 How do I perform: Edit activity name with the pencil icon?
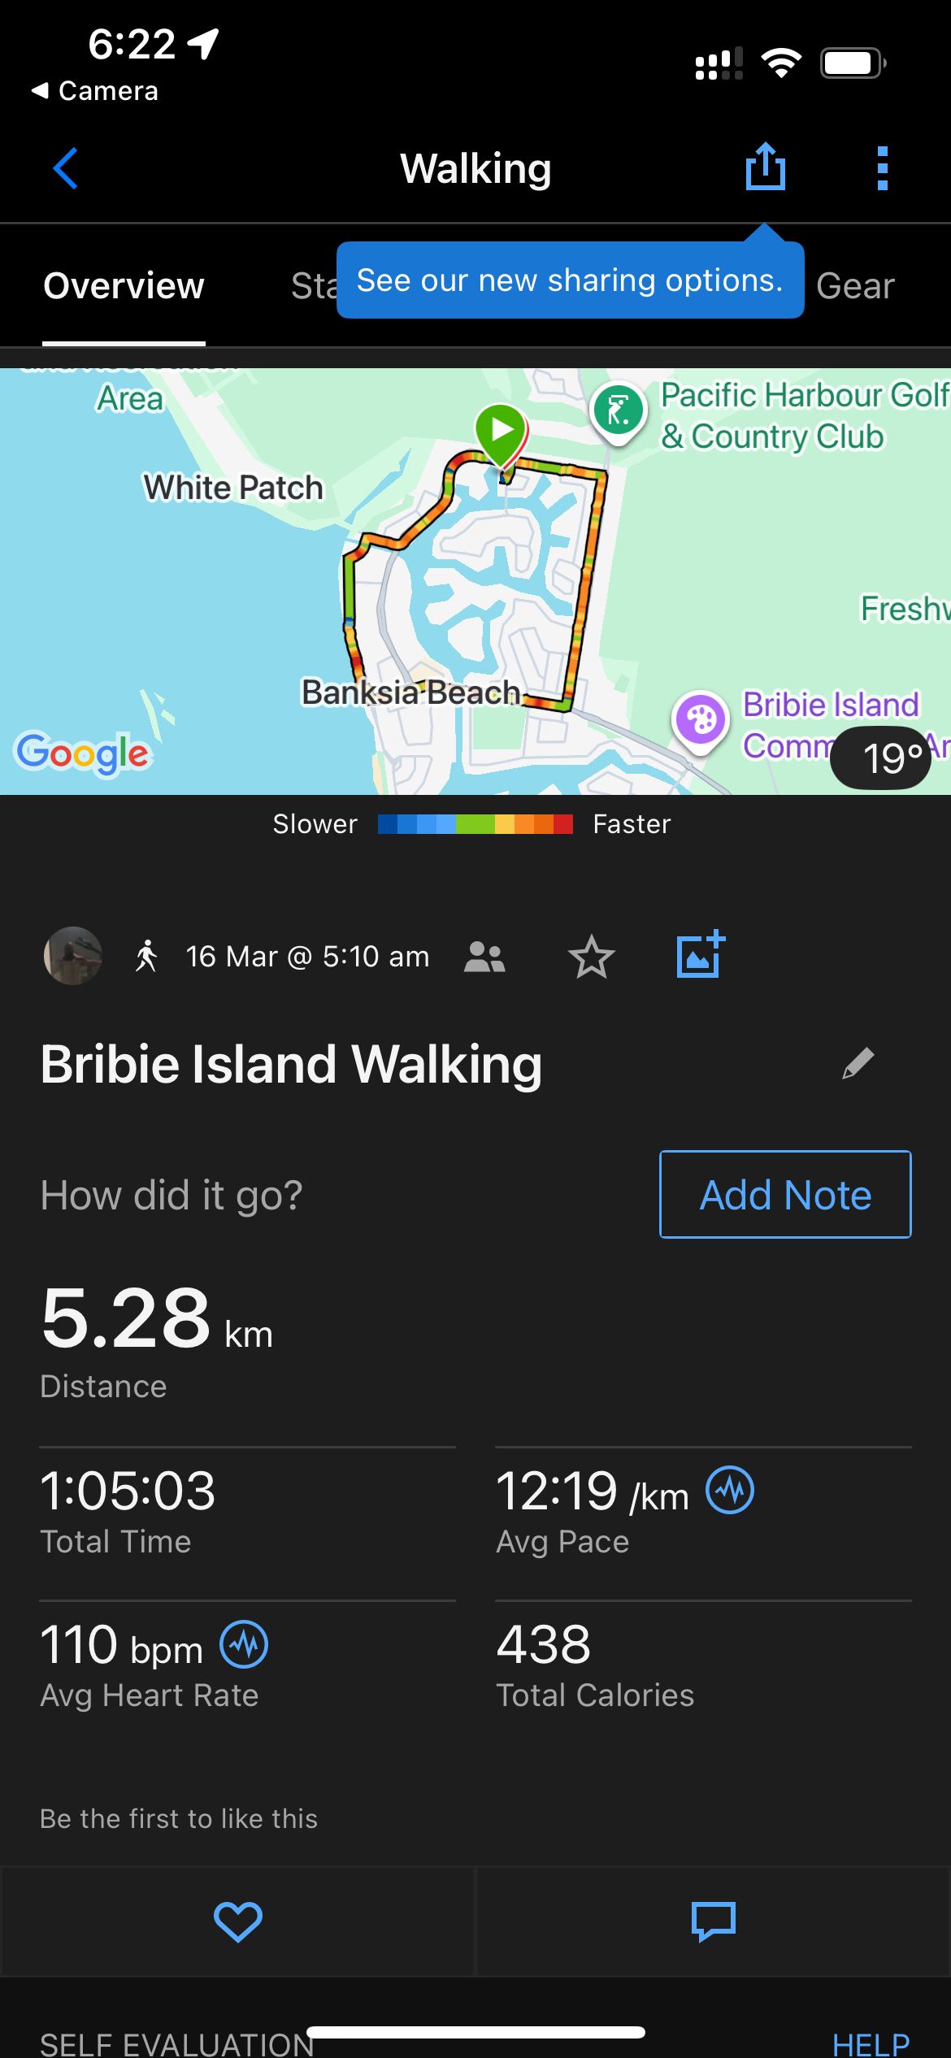point(858,1063)
